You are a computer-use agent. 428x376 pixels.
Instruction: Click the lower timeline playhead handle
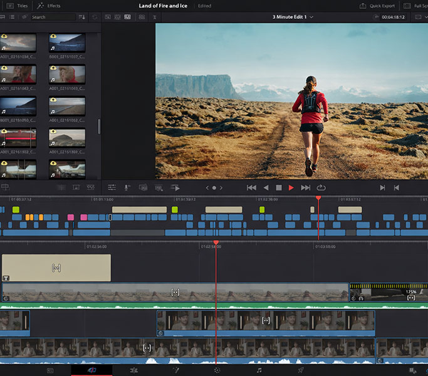[216, 243]
